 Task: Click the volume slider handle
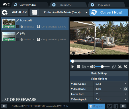click(x=102, y=67)
